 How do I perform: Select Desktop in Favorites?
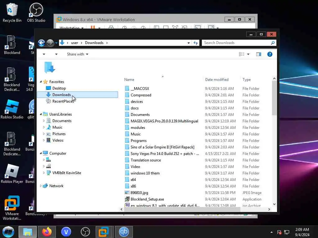59,88
